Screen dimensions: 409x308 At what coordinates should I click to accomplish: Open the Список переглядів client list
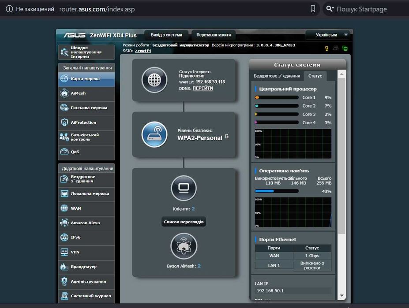(x=184, y=222)
